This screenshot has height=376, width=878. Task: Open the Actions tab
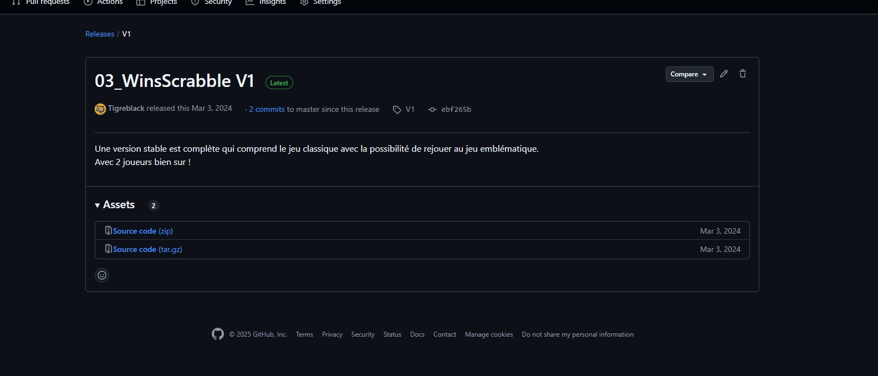(x=103, y=2)
